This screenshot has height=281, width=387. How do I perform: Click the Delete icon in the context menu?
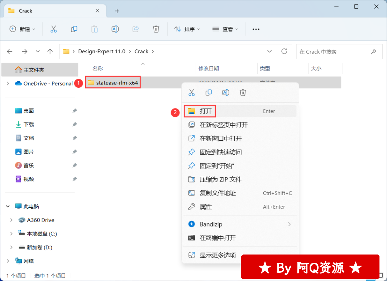[x=243, y=93]
